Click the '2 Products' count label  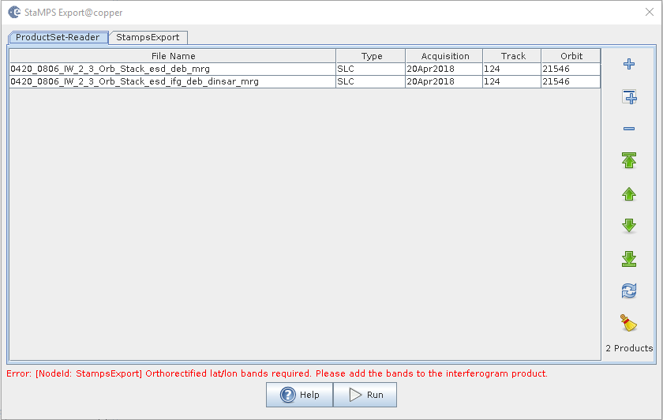coord(629,348)
